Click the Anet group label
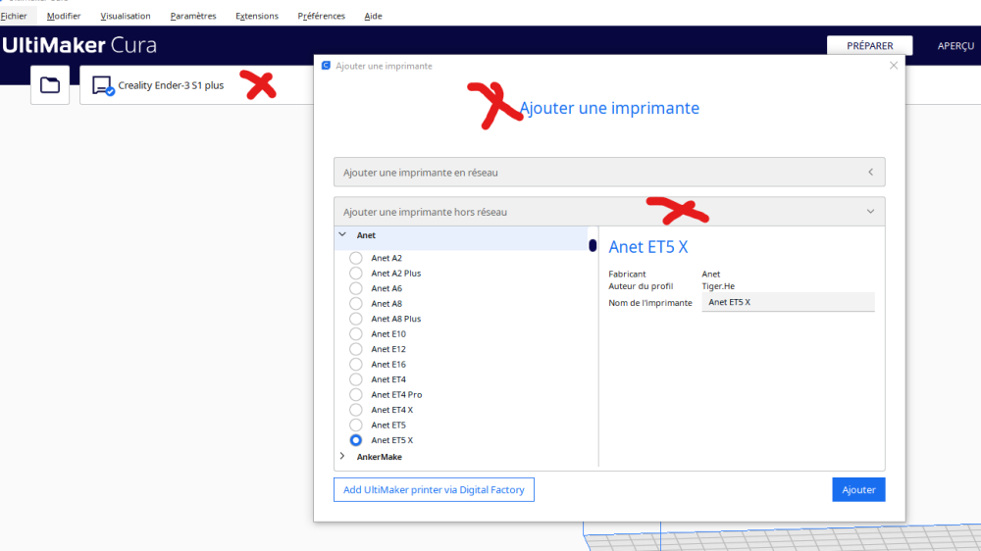 pos(366,235)
